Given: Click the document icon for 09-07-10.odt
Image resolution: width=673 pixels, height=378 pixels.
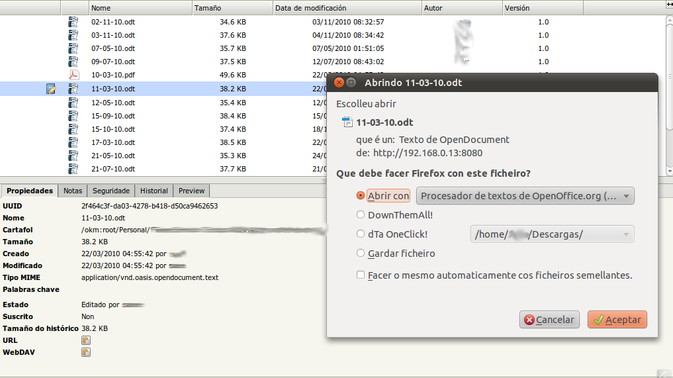Looking at the screenshot, I should [x=73, y=62].
